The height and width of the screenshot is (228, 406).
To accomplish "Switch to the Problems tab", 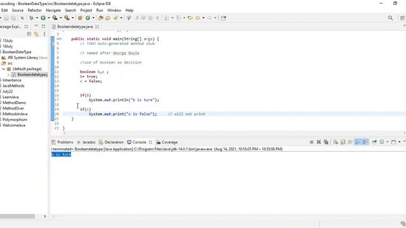I will (x=62, y=142).
